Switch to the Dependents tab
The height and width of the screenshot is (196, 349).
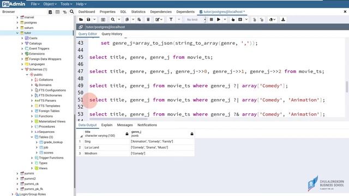point(185,12)
